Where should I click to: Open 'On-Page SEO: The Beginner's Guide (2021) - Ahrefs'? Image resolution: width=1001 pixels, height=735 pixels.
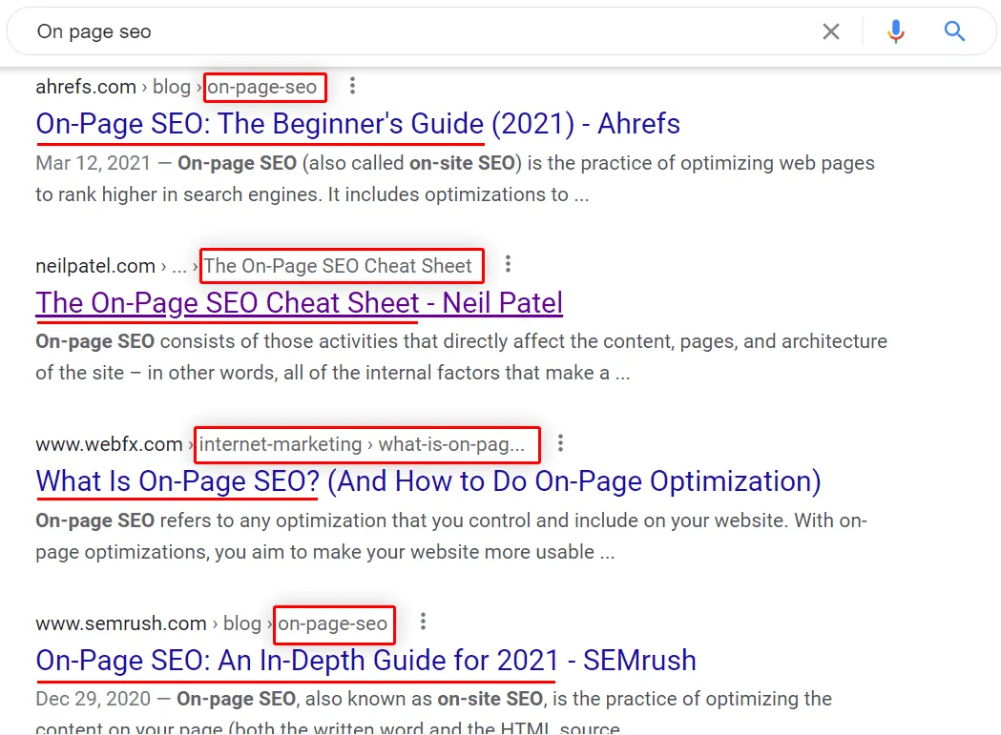[358, 124]
